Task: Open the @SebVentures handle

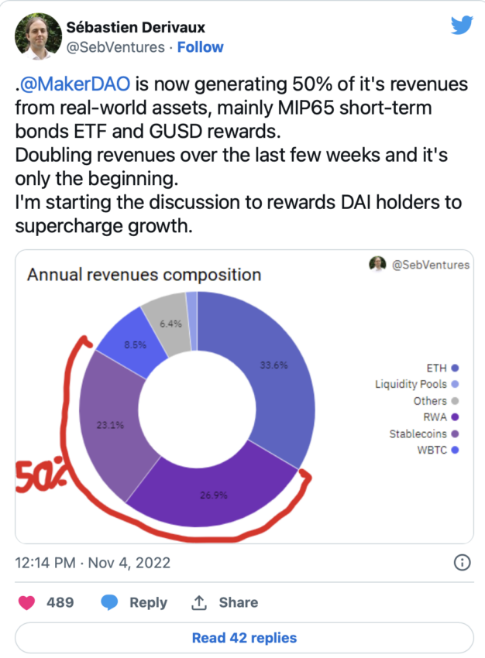Action: coord(113,47)
